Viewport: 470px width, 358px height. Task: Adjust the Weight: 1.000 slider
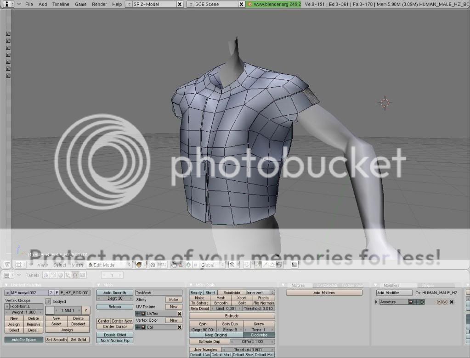[x=24, y=312]
